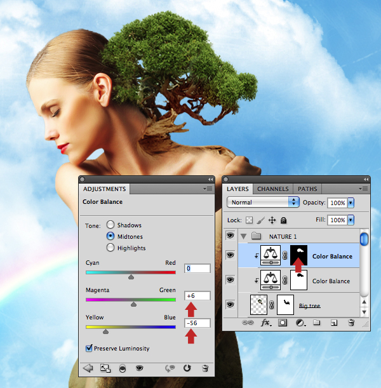Image resolution: width=381 pixels, height=388 pixels.
Task: Open Layers panel flyout menu
Action: coord(363,189)
